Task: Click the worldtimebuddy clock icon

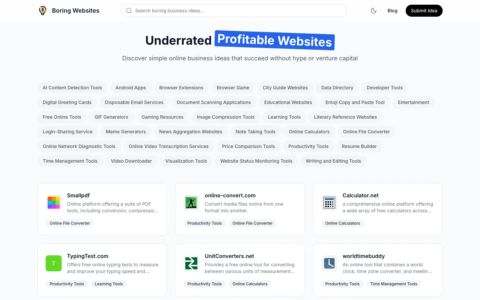Action: point(329,263)
